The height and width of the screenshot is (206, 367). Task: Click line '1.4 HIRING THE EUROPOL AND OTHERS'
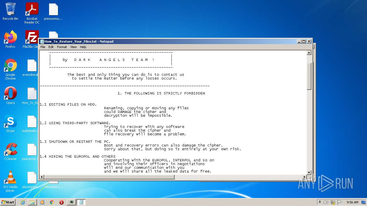point(77,157)
